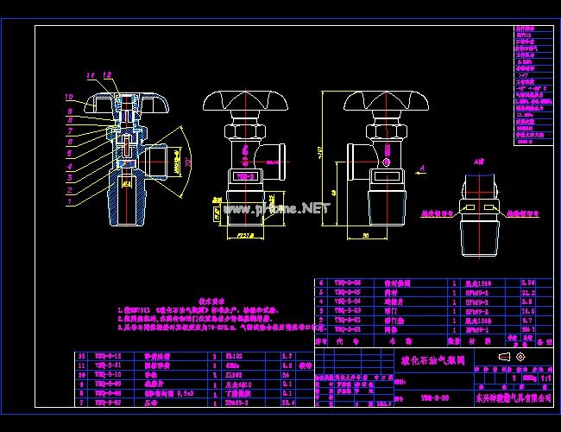
Task: Click part balloon number 9
Action: click(70, 111)
